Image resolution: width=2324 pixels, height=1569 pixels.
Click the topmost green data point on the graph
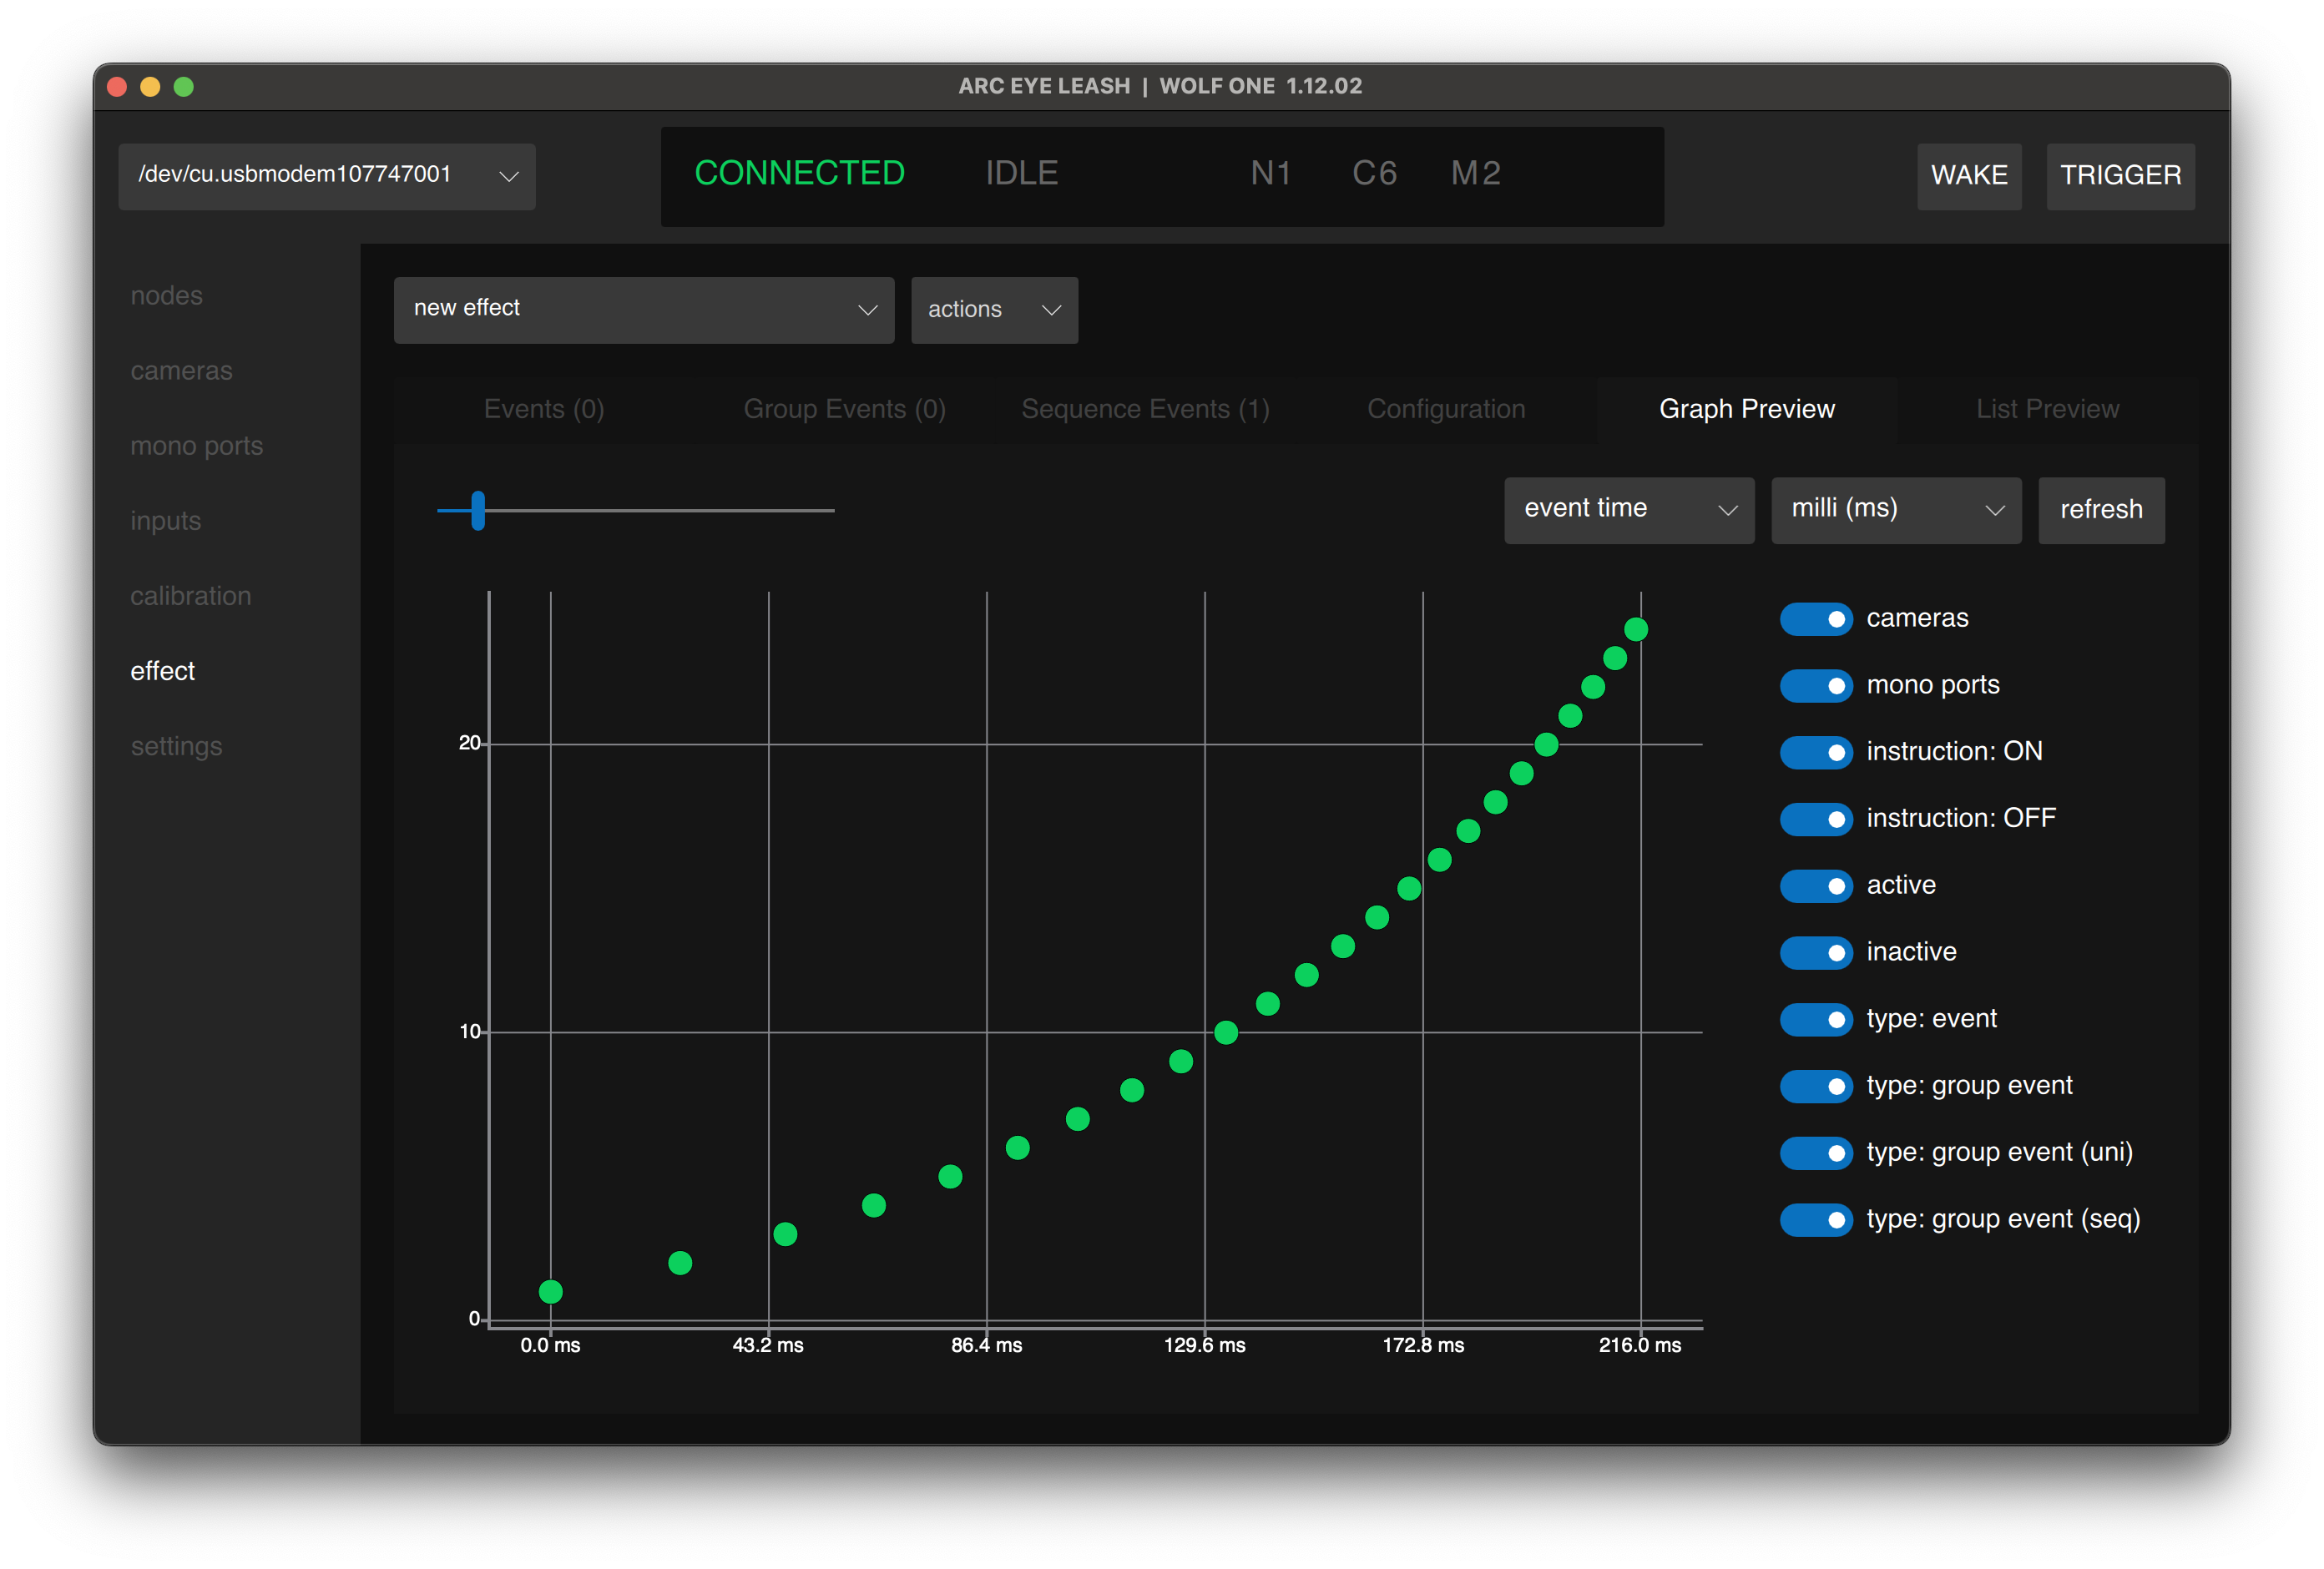[1636, 629]
